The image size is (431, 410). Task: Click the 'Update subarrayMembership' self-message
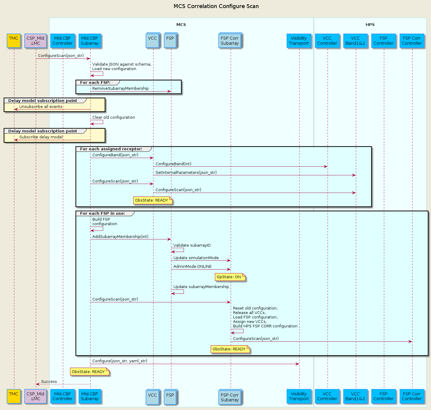(x=201, y=287)
